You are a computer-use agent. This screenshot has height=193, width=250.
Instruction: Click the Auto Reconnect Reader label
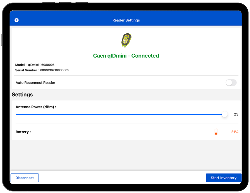click(x=35, y=83)
